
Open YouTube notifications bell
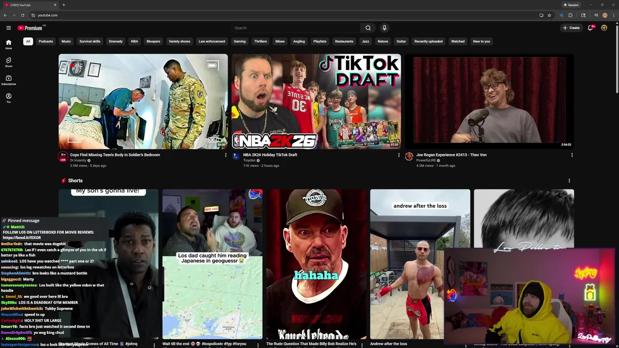(590, 28)
